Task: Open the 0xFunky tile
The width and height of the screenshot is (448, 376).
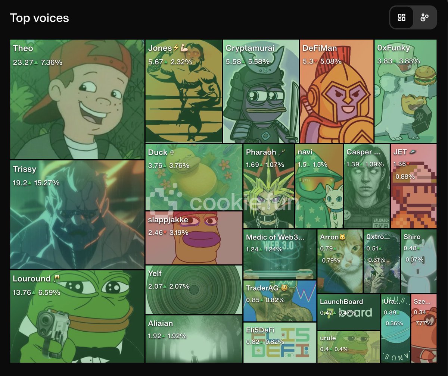Action: pyautogui.click(x=405, y=91)
